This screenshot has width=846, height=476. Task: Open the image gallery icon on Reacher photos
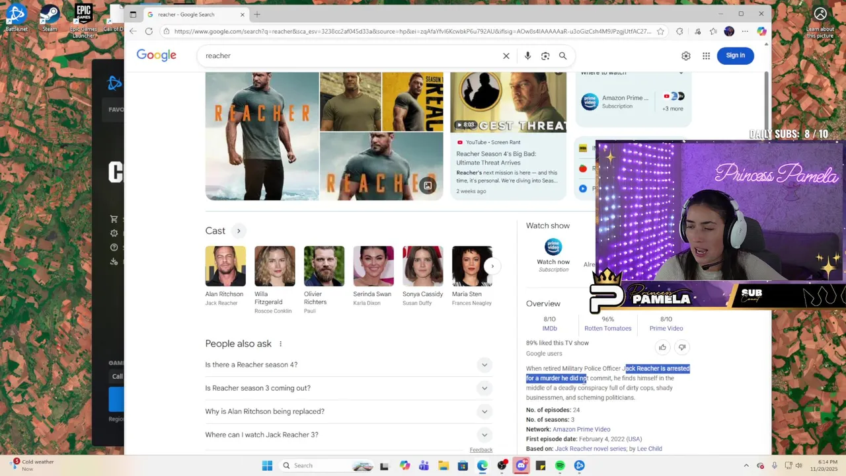pos(428,186)
